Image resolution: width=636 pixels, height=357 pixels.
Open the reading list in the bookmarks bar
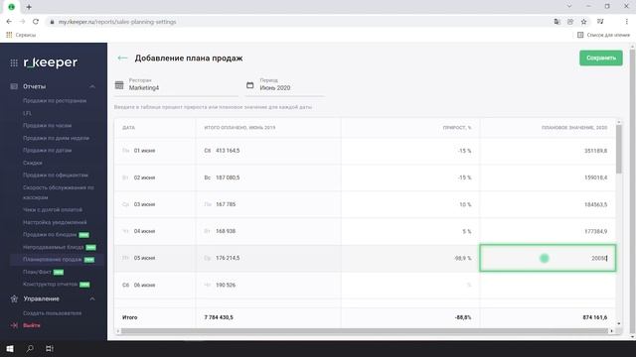point(603,35)
